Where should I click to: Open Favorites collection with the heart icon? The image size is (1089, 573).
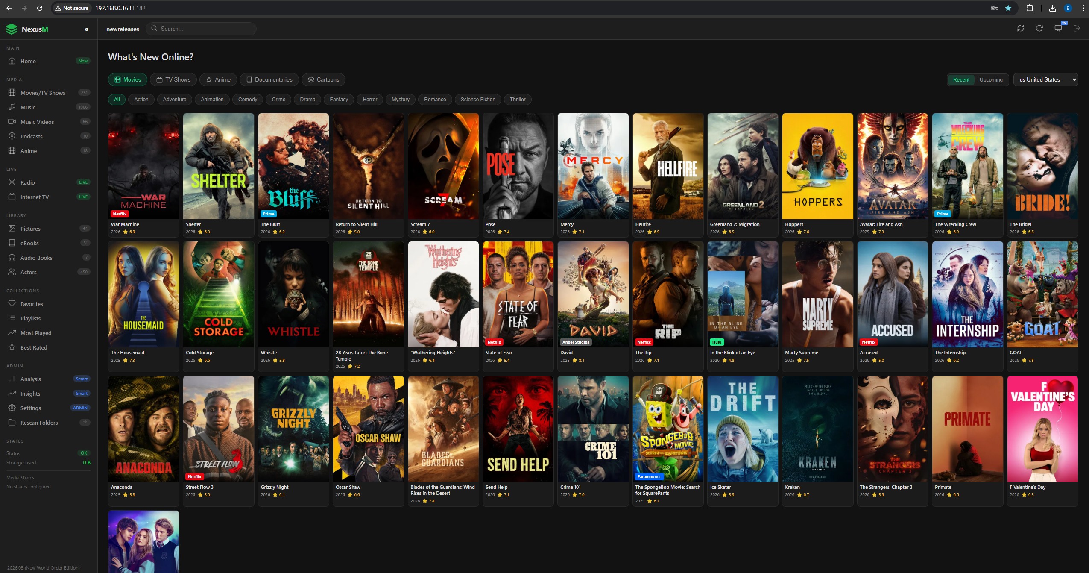(x=31, y=304)
